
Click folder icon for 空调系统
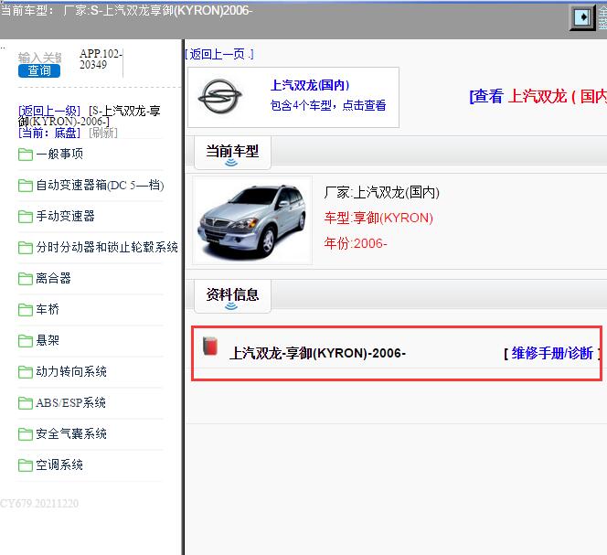tap(26, 465)
